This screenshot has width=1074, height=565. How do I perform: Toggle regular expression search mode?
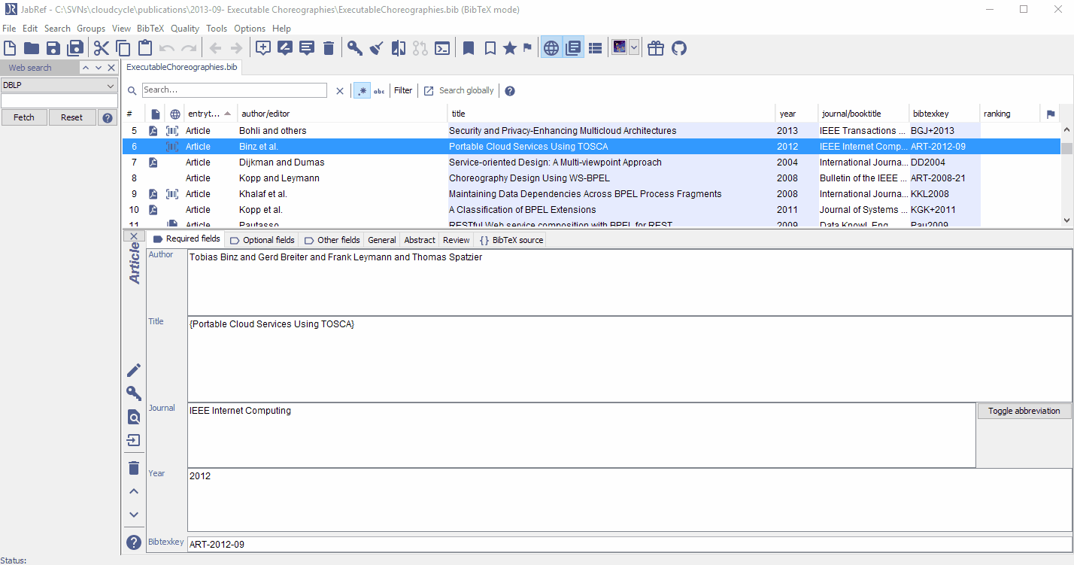[x=362, y=90]
